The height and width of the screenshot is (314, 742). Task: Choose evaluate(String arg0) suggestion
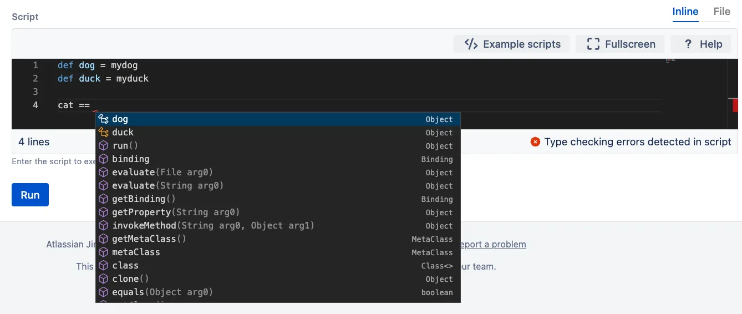[278, 186]
